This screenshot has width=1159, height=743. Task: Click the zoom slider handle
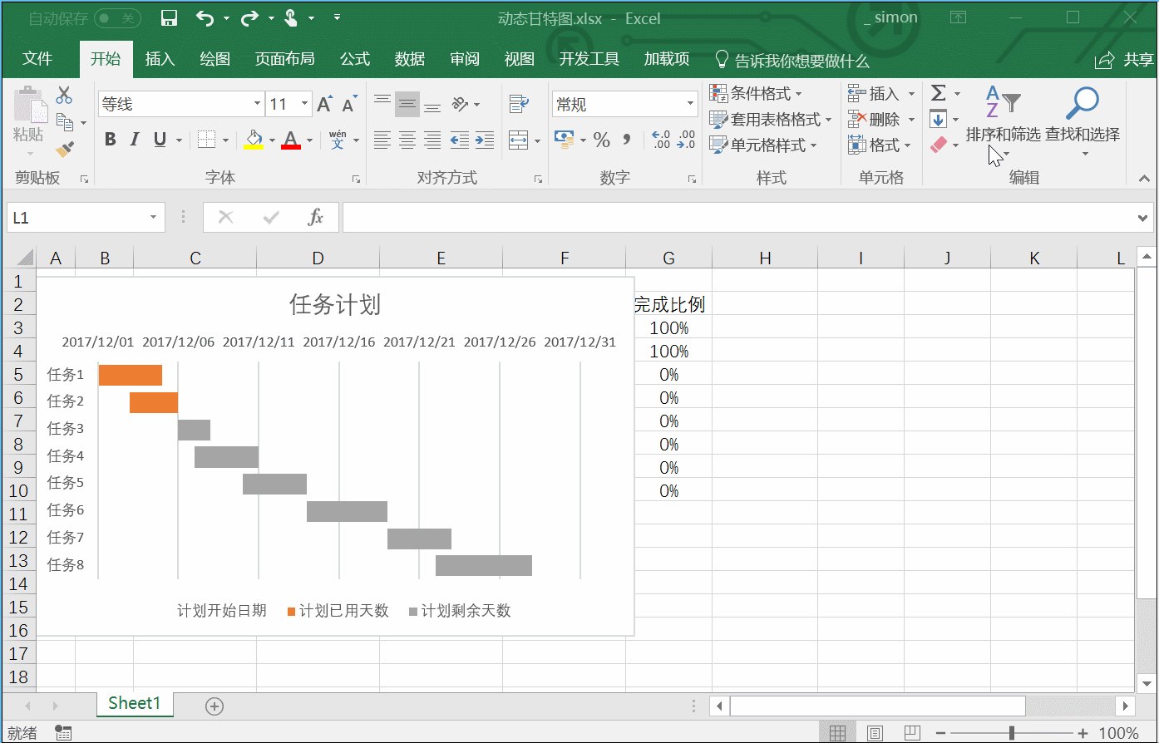[x=1012, y=733]
